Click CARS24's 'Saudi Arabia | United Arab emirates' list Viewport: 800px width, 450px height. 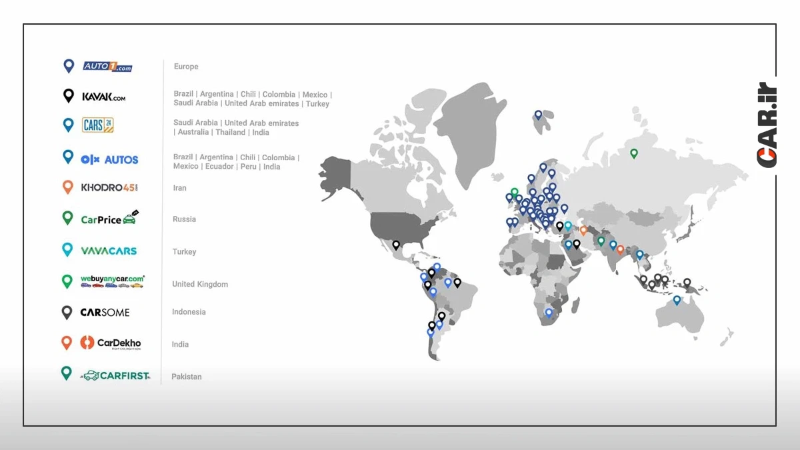[236, 127]
